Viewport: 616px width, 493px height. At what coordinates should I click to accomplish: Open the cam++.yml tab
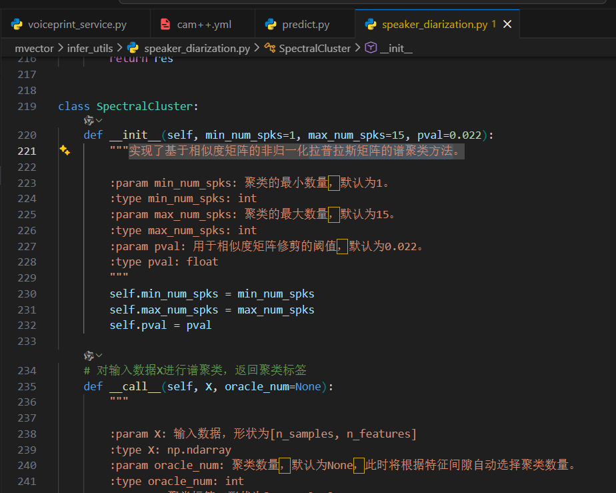(203, 25)
